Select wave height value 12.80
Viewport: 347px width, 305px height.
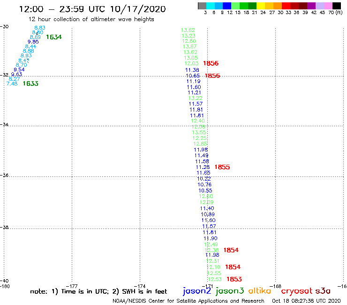pyautogui.click(x=189, y=41)
